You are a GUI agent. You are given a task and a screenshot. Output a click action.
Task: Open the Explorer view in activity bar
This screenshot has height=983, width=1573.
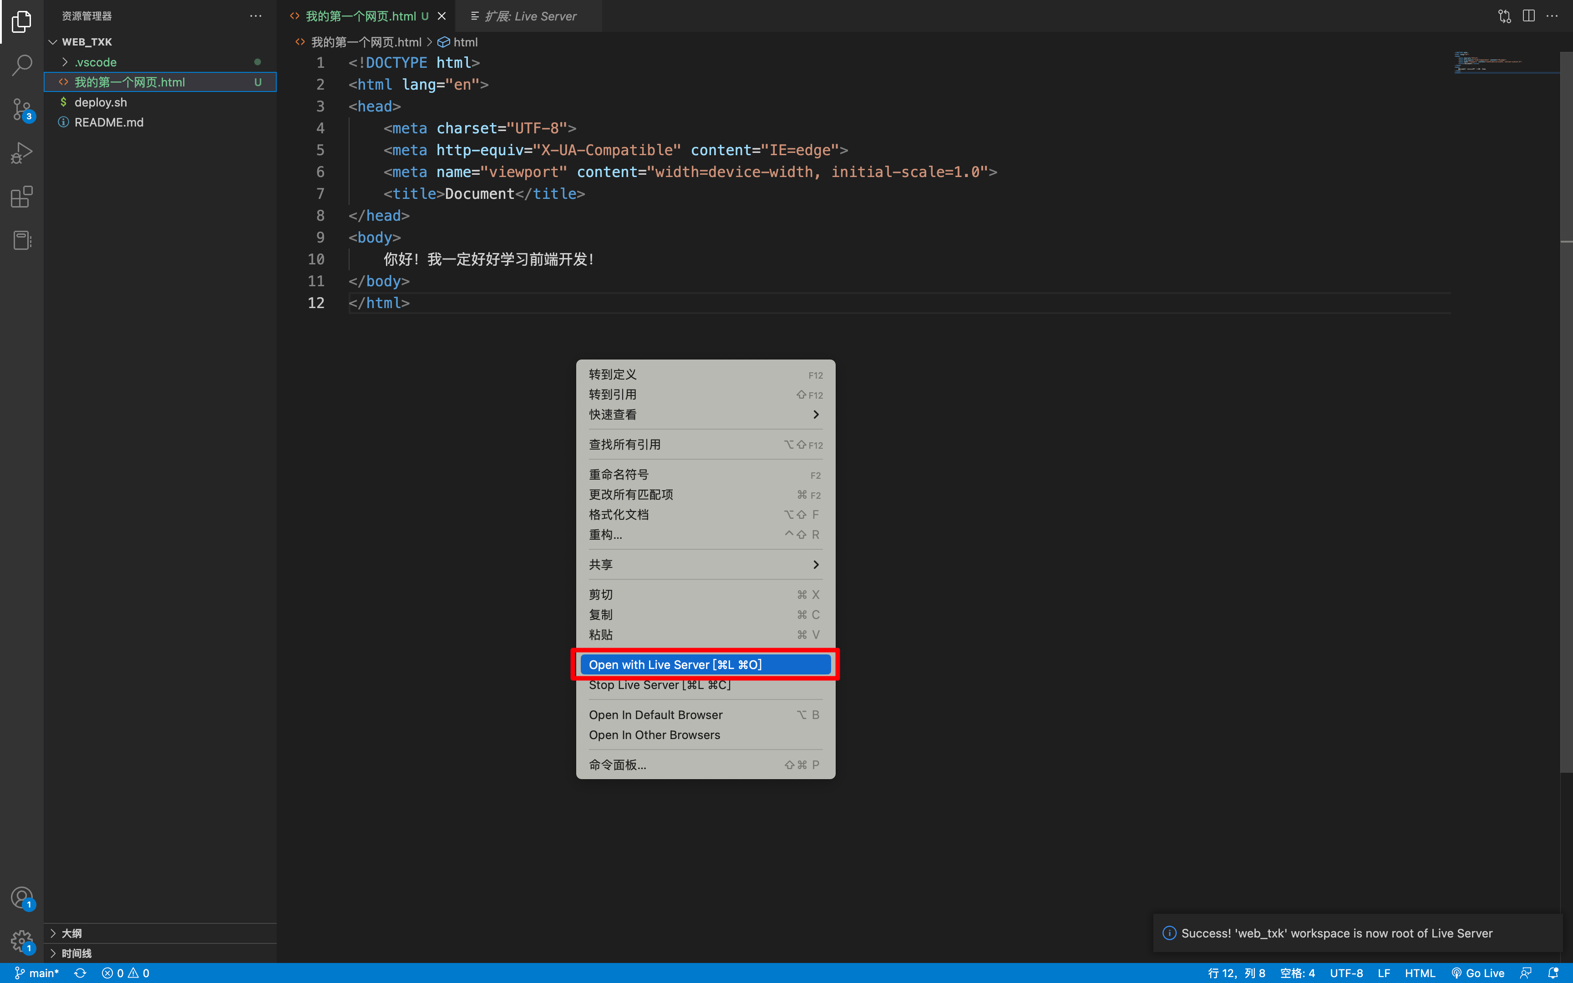21,21
